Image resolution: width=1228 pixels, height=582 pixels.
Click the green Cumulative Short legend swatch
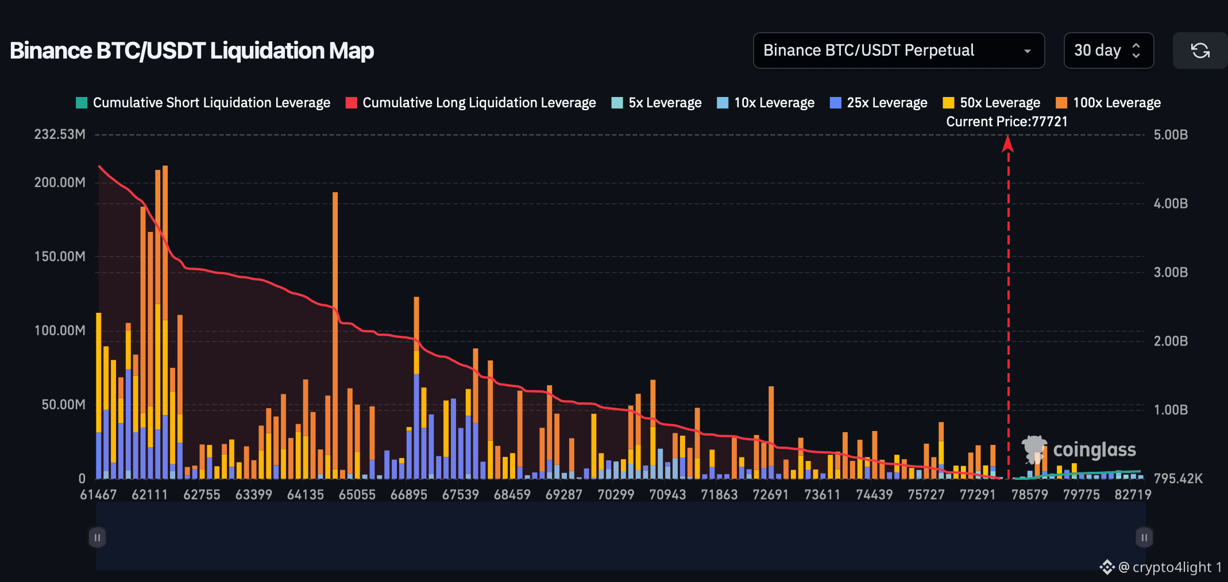(82, 103)
